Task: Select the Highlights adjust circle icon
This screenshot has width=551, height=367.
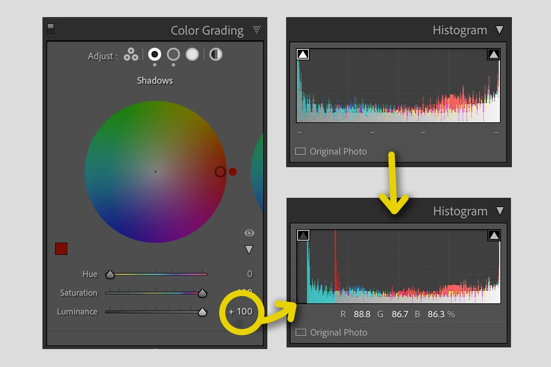Action: (192, 55)
